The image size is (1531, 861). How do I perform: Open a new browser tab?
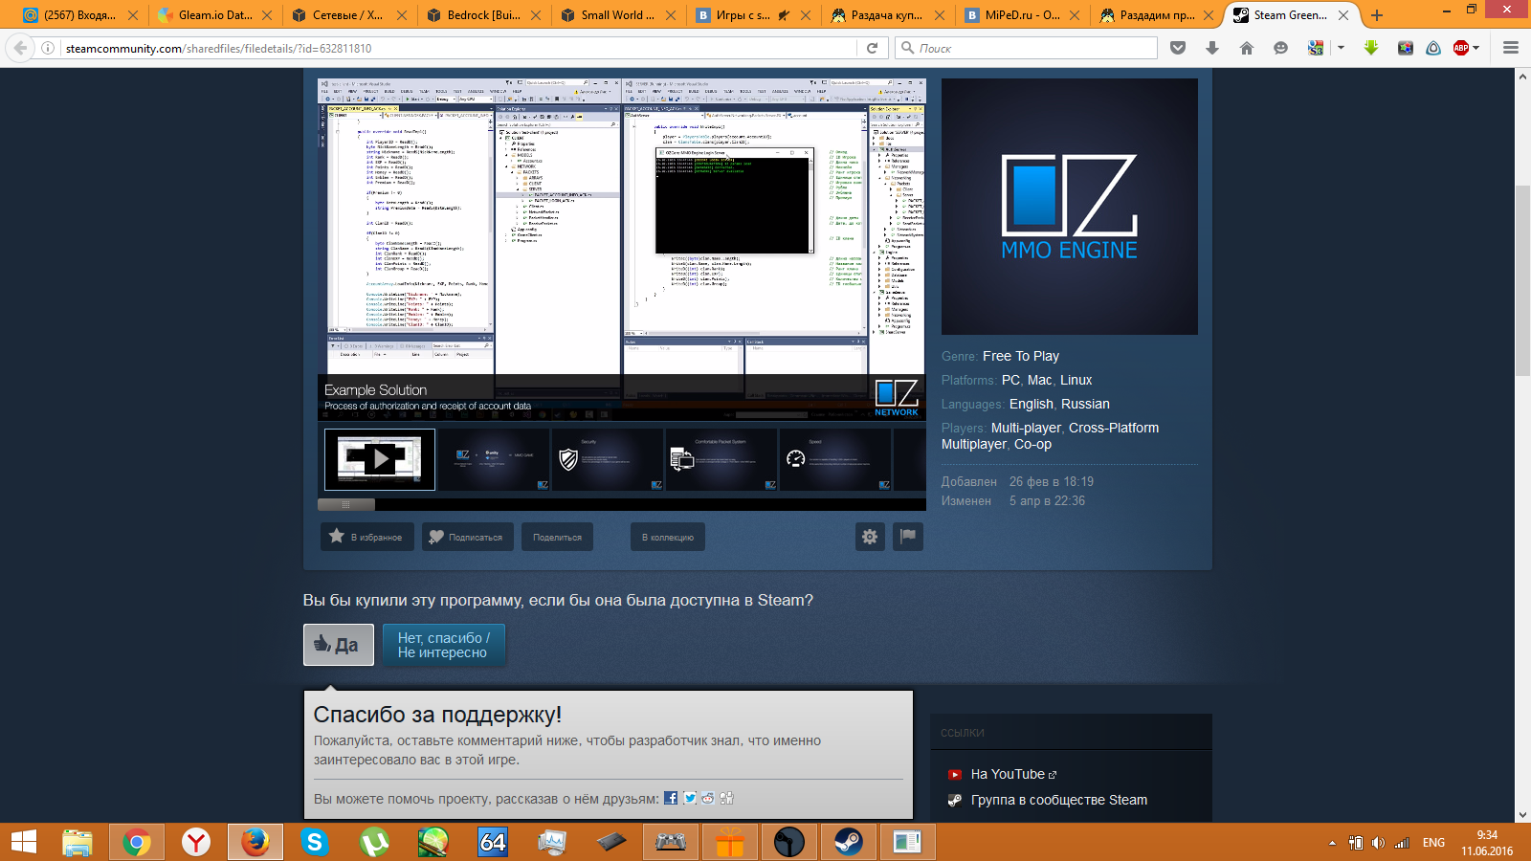pos(1377,15)
